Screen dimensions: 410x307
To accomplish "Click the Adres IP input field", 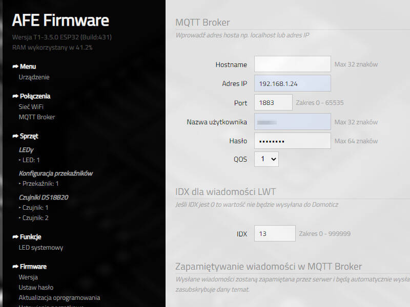I will pyautogui.click(x=293, y=83).
